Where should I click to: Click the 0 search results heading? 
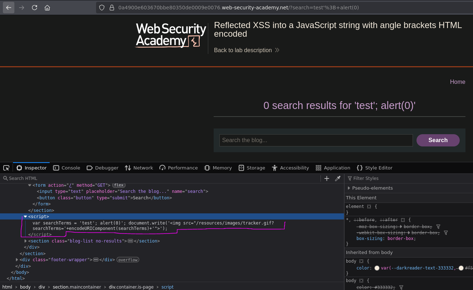tap(339, 105)
